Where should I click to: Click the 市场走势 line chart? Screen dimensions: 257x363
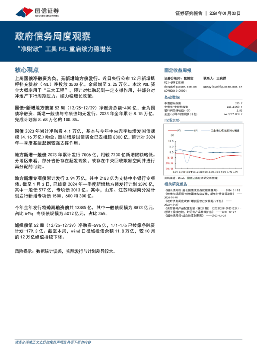[x=203, y=150]
